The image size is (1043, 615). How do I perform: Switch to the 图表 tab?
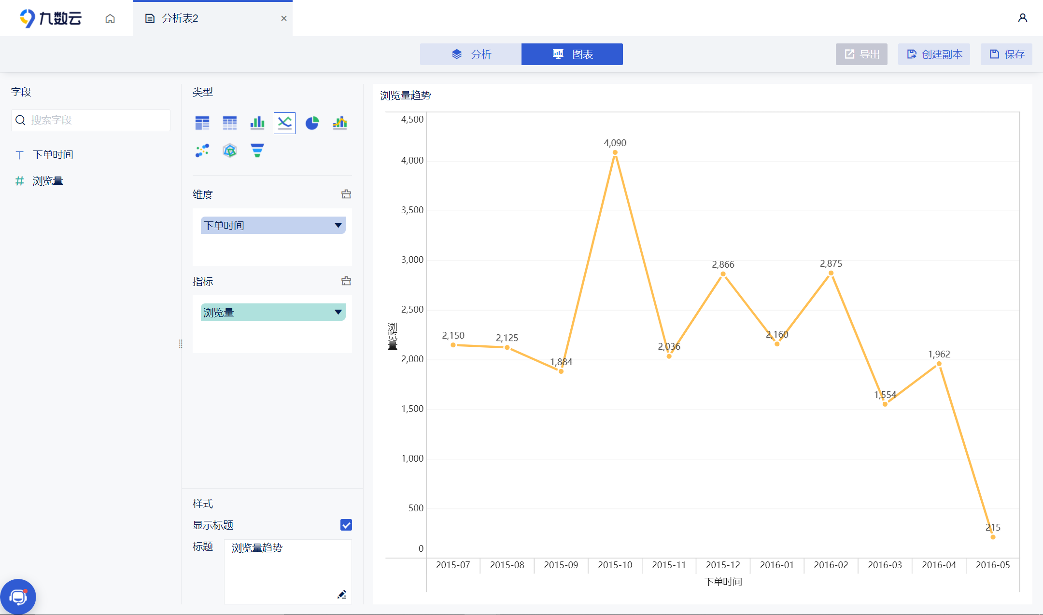[572, 54]
